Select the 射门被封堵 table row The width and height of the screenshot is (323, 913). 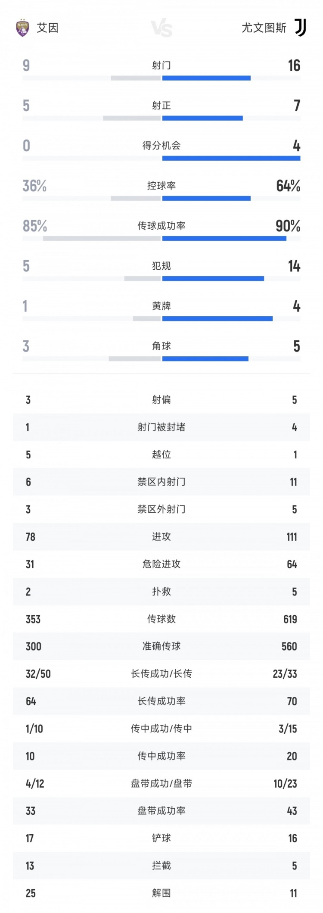tap(161, 427)
